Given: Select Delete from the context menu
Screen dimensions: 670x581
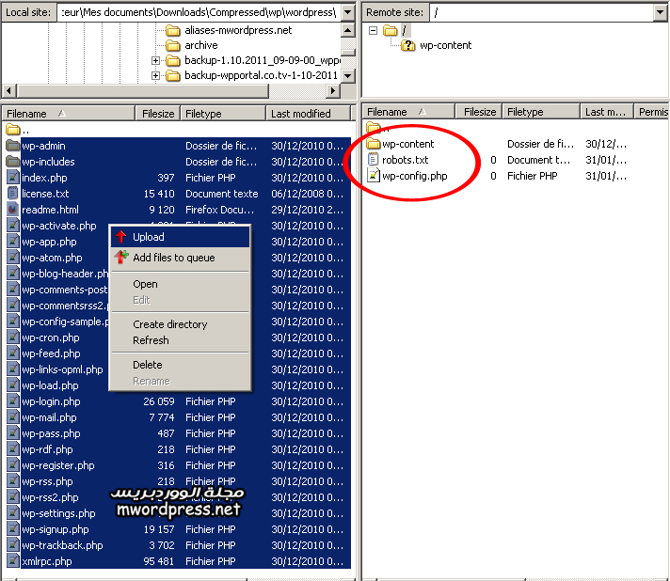Looking at the screenshot, I should [x=180, y=365].
